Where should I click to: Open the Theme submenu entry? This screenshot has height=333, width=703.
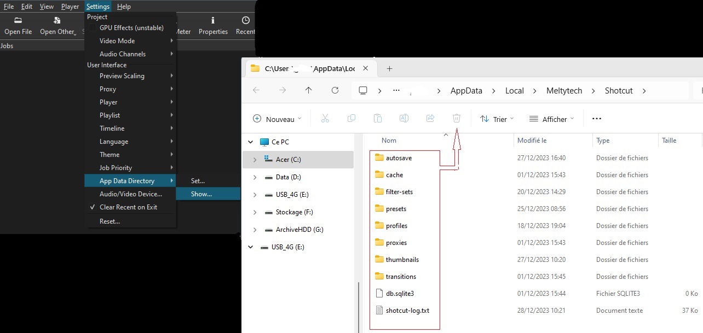[x=110, y=155]
